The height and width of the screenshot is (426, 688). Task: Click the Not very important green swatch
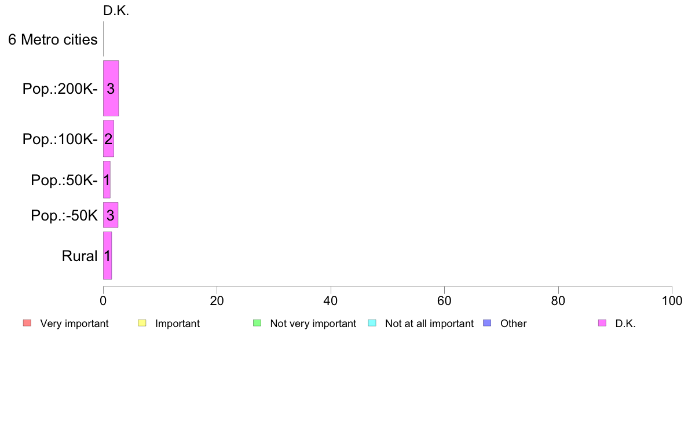(257, 324)
